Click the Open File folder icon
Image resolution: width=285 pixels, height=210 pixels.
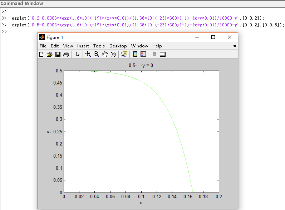(x=49, y=55)
